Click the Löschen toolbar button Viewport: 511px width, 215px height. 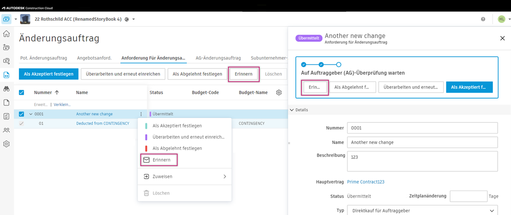pyautogui.click(x=274, y=74)
